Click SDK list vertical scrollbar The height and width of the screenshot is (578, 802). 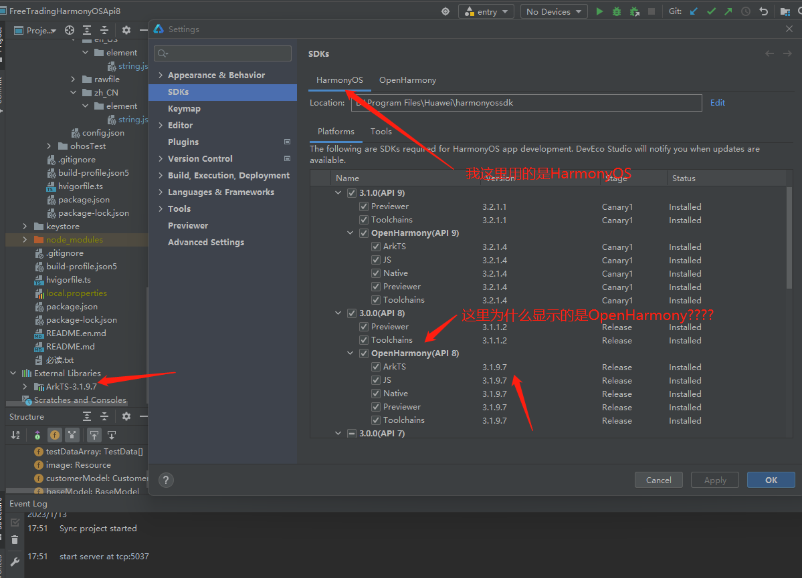(x=789, y=238)
